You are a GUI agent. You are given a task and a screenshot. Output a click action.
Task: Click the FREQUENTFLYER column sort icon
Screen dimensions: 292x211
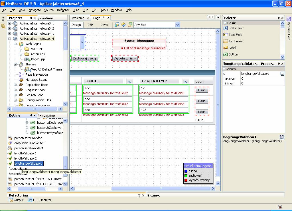(x=186, y=82)
